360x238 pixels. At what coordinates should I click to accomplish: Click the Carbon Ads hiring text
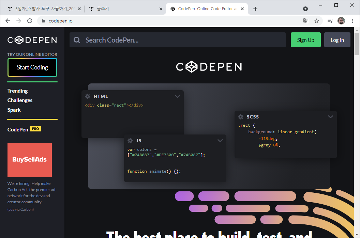pos(31,193)
